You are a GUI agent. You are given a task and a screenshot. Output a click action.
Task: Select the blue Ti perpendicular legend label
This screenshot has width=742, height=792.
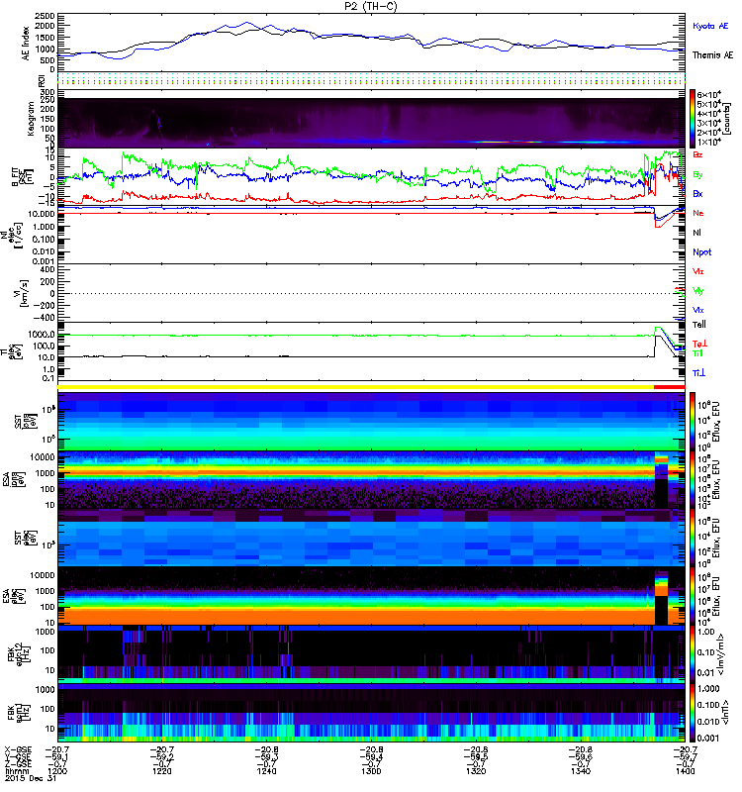[x=698, y=373]
